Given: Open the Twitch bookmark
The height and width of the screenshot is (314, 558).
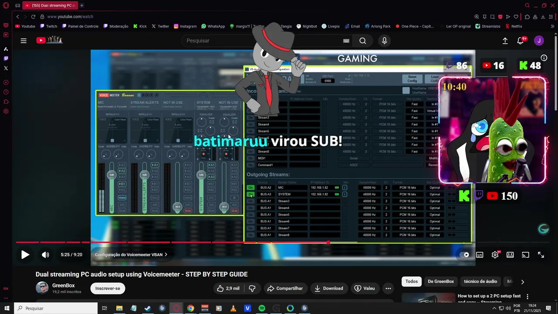Looking at the screenshot, I should point(48,26).
